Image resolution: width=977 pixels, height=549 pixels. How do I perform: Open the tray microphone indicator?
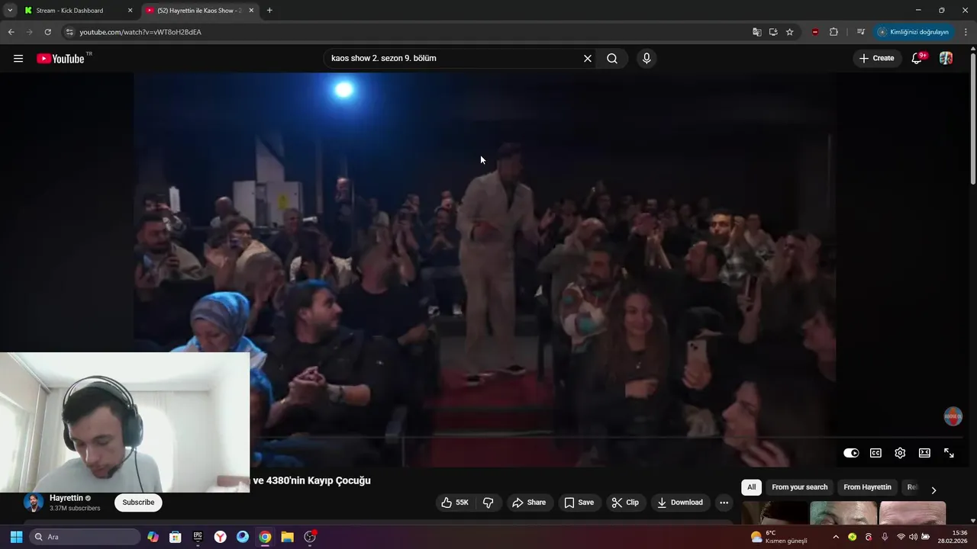tap(885, 537)
